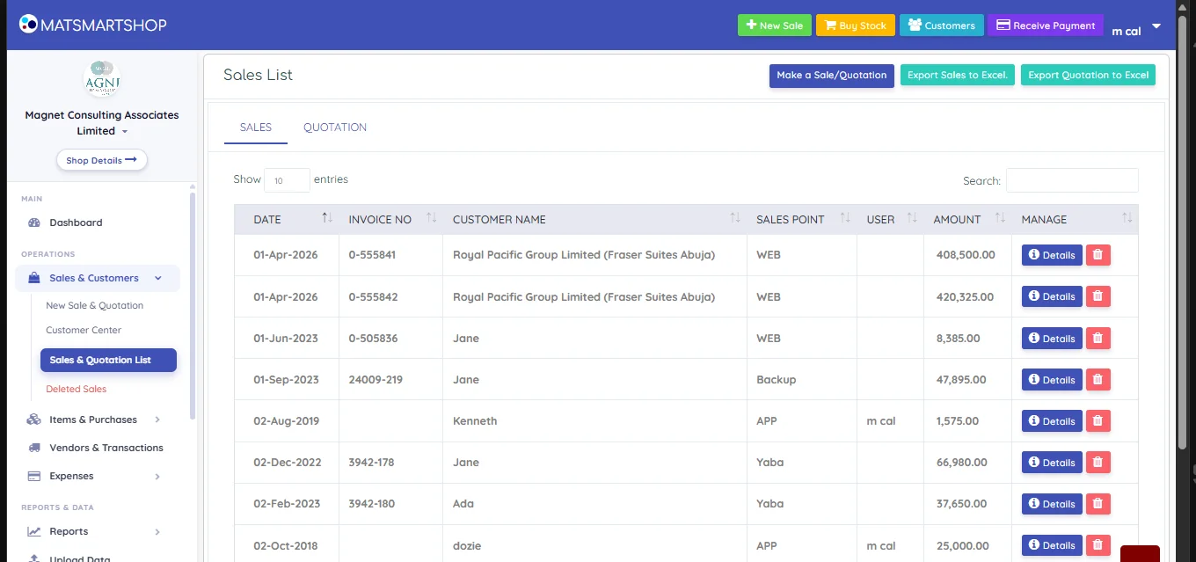Click the Backup sales point cell
Image resolution: width=1196 pixels, height=562 pixels.
(x=802, y=379)
